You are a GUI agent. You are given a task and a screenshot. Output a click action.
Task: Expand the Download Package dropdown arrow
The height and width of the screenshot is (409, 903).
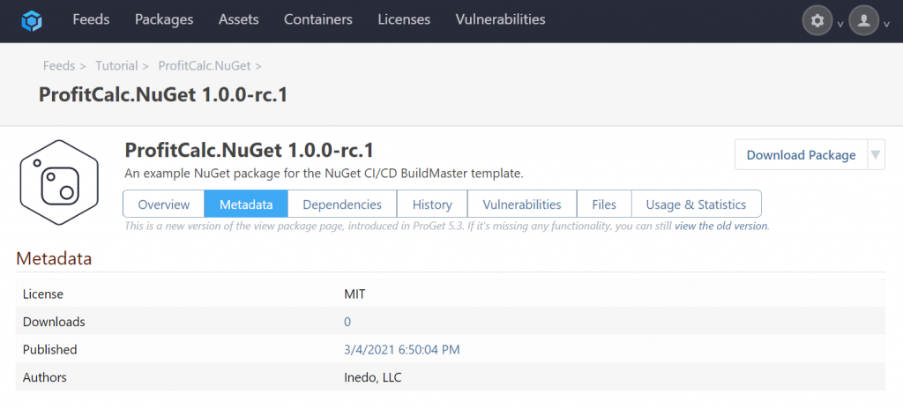pyautogui.click(x=876, y=155)
